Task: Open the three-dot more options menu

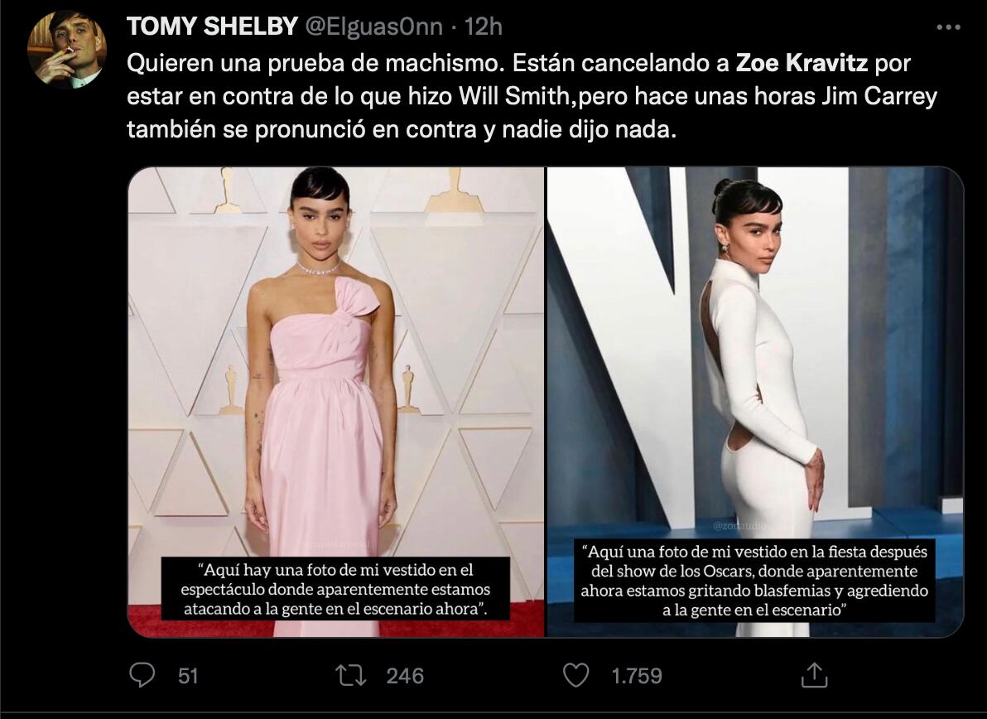Action: point(948,27)
